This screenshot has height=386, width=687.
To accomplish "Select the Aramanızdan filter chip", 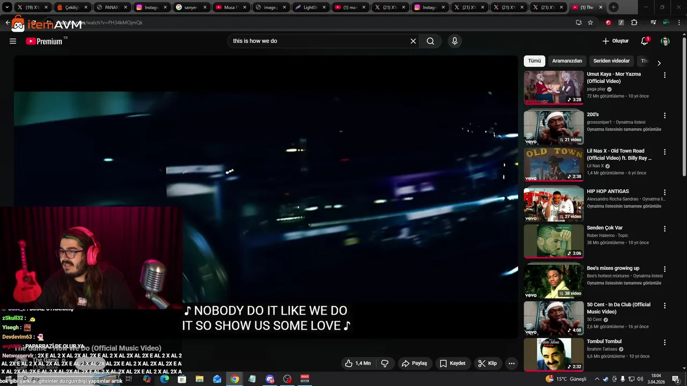I will 567,61.
